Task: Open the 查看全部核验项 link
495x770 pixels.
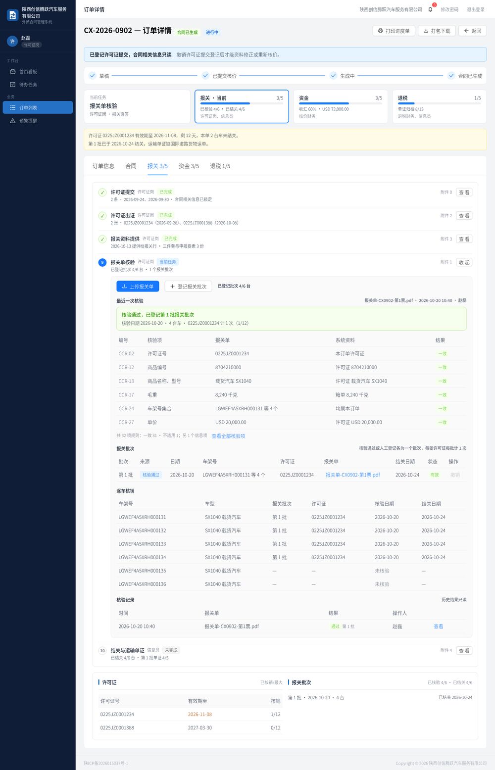Action: pyautogui.click(x=228, y=436)
